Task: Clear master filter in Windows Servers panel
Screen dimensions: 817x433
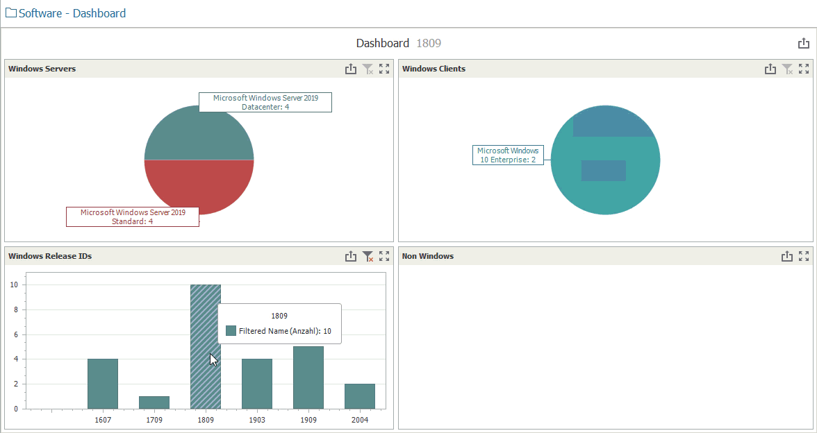Action: coord(368,69)
